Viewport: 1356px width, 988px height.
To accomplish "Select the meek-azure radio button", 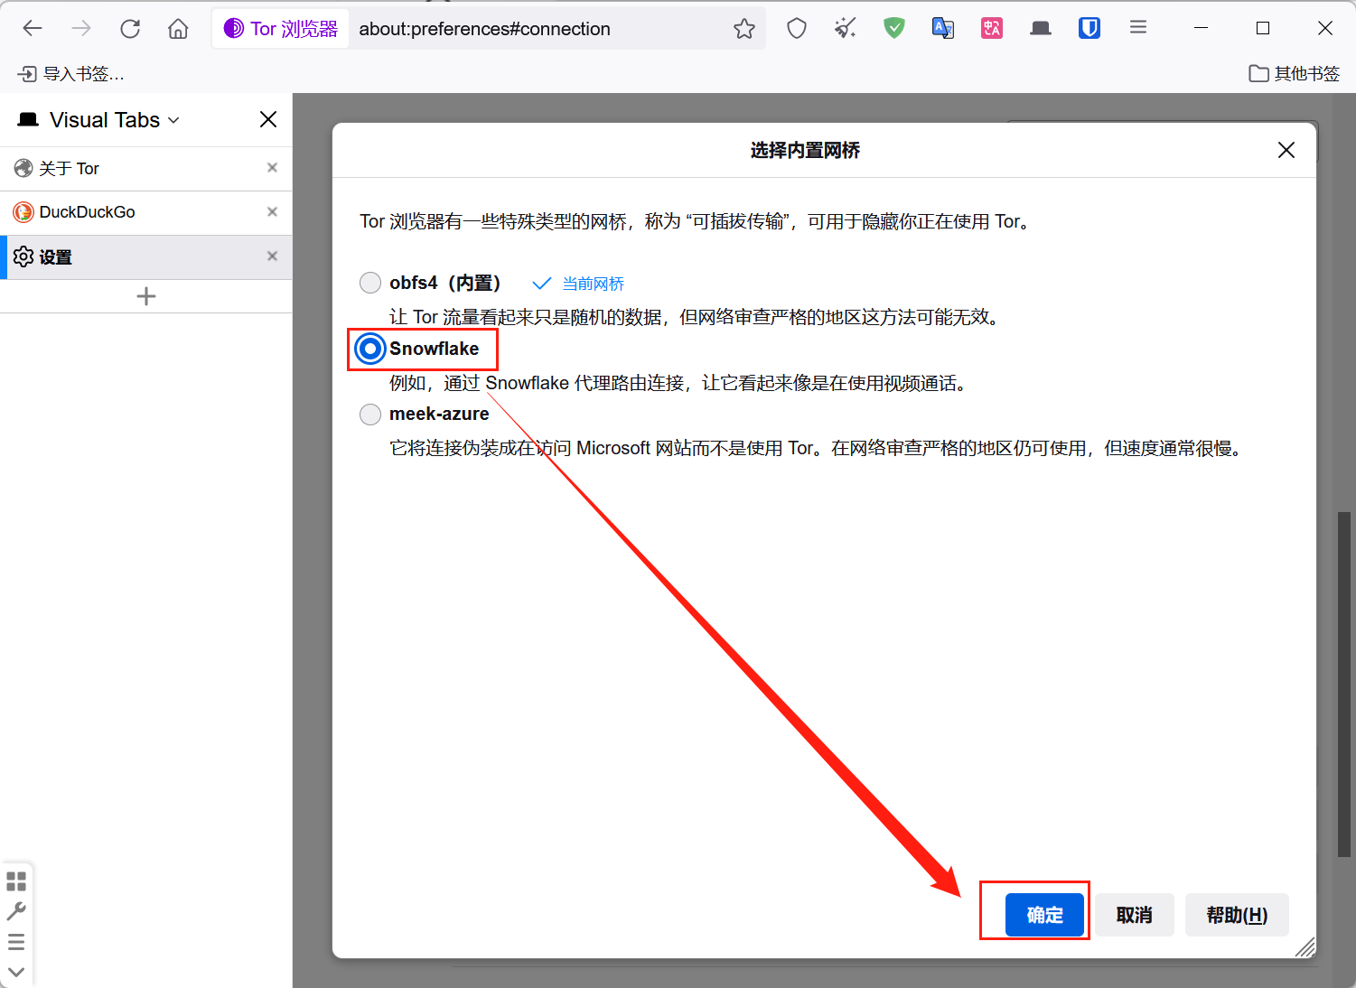I will pos(370,414).
